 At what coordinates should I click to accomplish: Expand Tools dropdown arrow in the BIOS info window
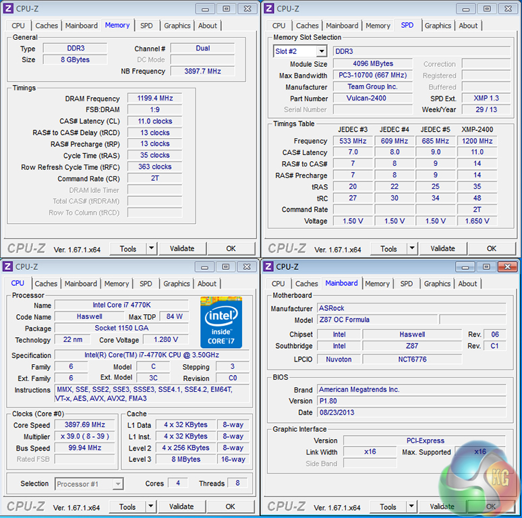coord(411,507)
